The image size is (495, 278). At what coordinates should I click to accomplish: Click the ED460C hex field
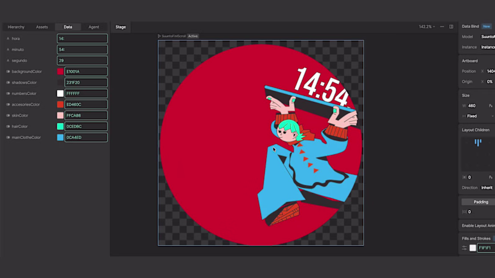coord(86,104)
